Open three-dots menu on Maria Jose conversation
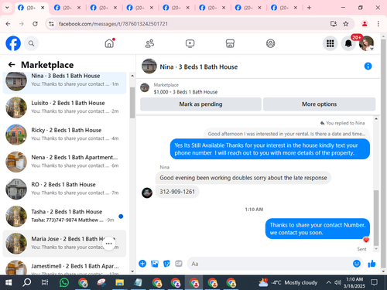This screenshot has width=387, height=290. coord(109,244)
